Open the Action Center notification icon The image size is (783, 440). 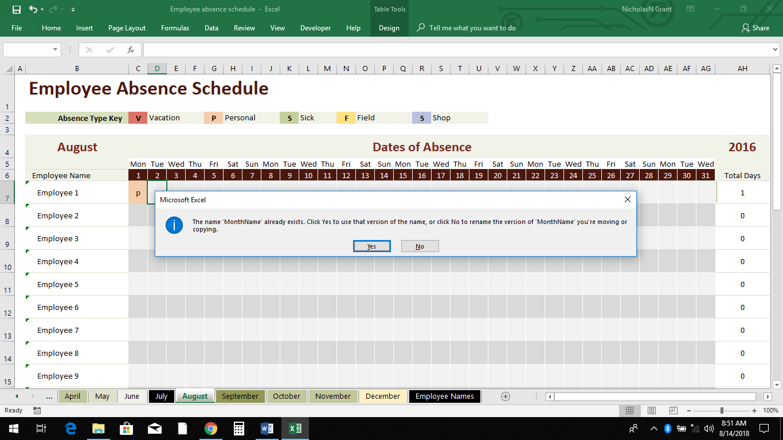click(764, 429)
